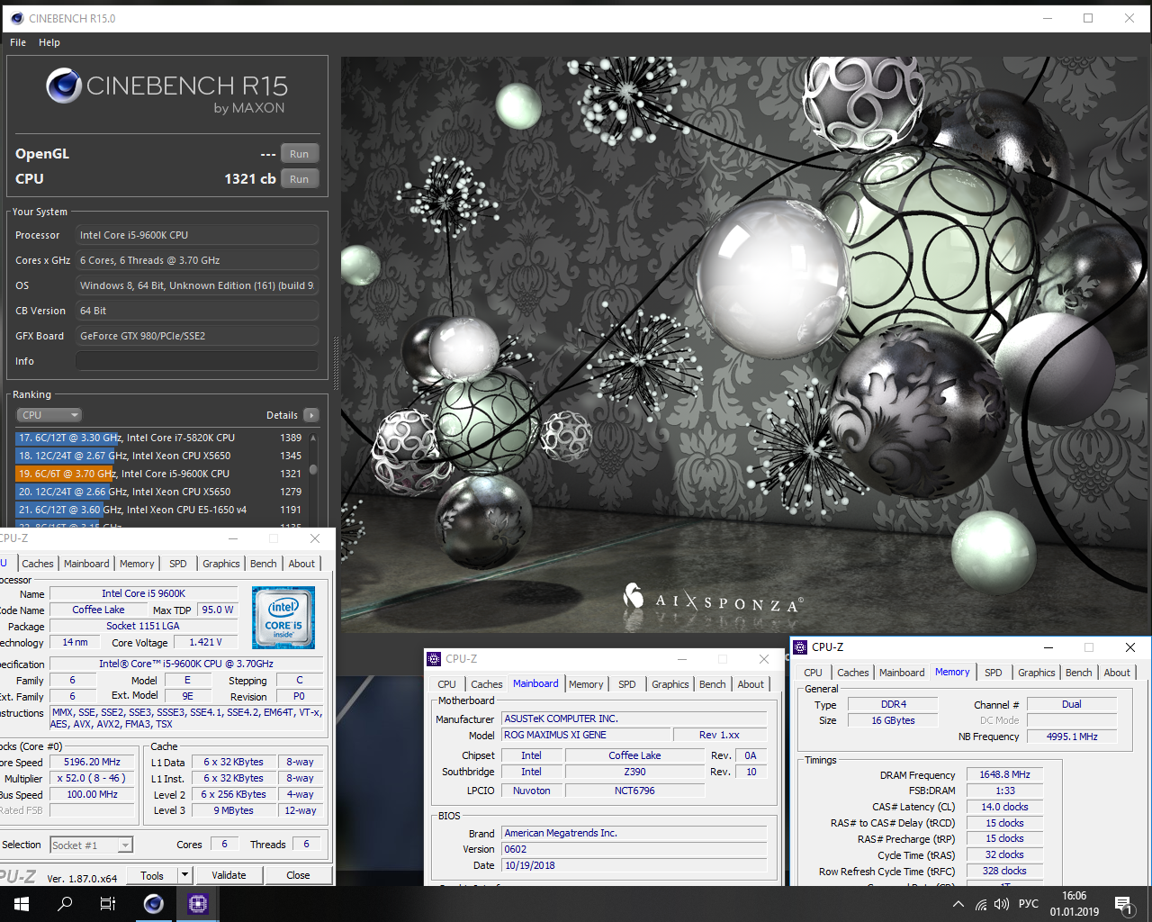Open Bench tab in Memory CPU-Z window
Image resolution: width=1152 pixels, height=922 pixels.
tap(1079, 673)
